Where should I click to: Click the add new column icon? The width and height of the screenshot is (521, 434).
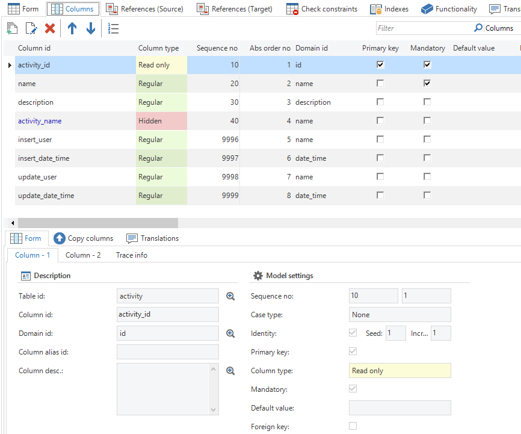coord(12,28)
